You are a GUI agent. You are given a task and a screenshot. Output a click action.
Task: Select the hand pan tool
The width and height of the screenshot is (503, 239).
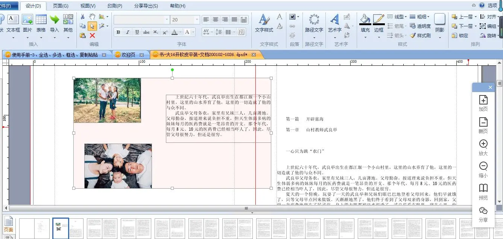click(x=92, y=17)
